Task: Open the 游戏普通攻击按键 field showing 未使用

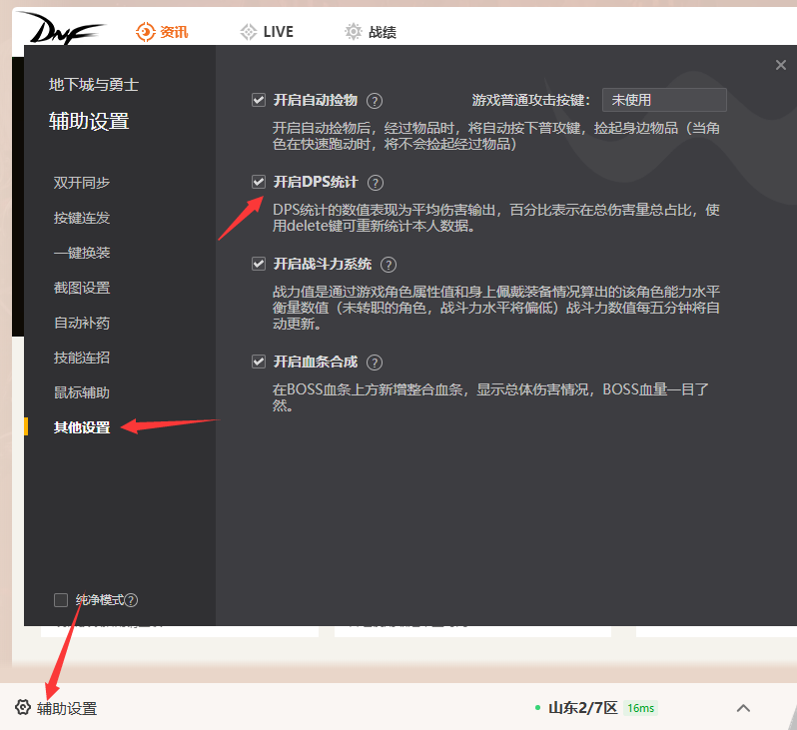Action: tap(664, 100)
